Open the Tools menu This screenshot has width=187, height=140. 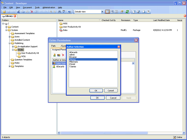tap(37, 8)
